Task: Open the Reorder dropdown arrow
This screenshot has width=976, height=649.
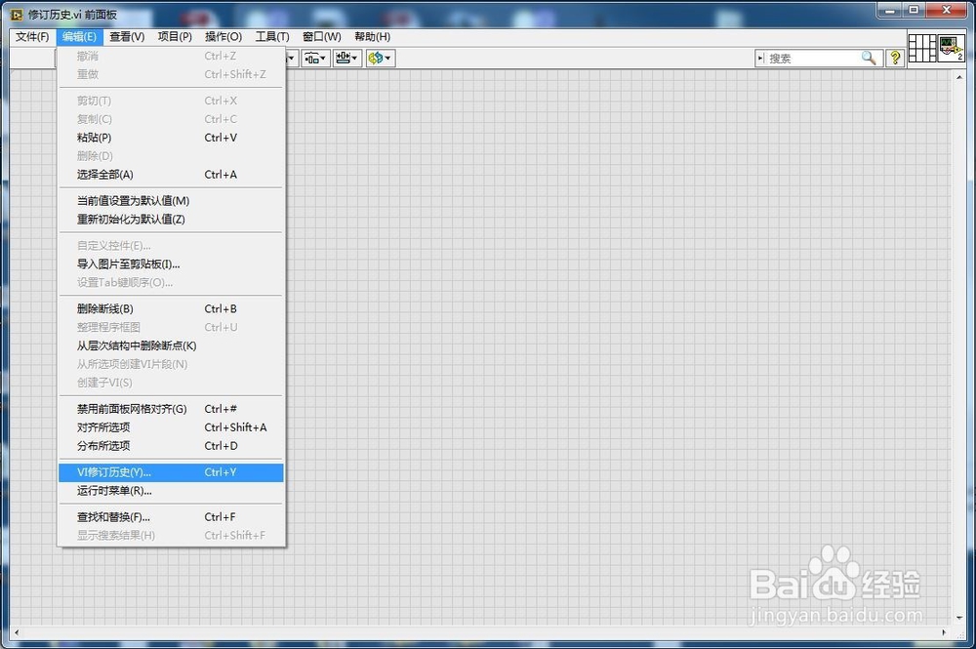Action: pos(386,58)
